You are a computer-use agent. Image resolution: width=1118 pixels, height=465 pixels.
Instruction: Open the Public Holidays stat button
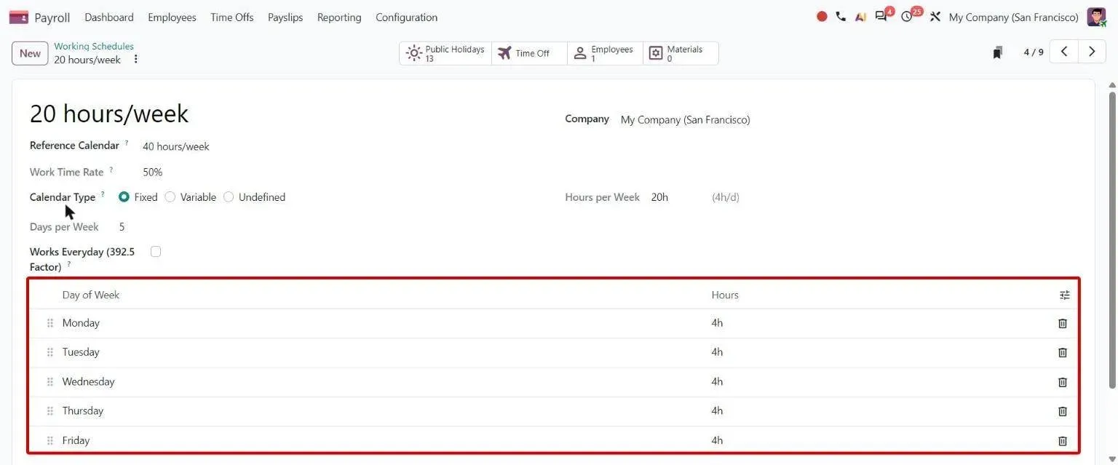click(x=445, y=53)
